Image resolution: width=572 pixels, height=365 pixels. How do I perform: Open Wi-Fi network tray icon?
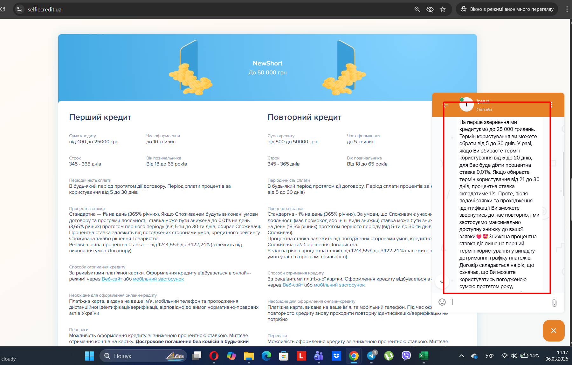coord(504,356)
